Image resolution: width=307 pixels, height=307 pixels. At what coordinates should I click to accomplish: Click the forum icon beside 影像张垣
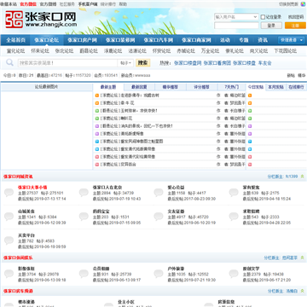[x=9, y=274]
